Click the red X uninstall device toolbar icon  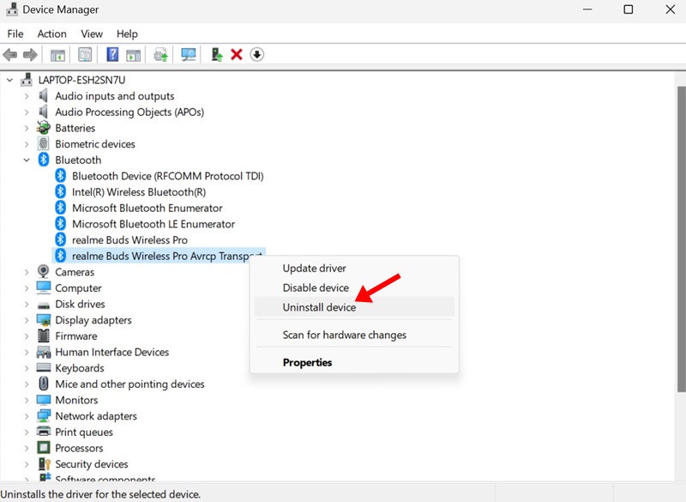coord(237,55)
